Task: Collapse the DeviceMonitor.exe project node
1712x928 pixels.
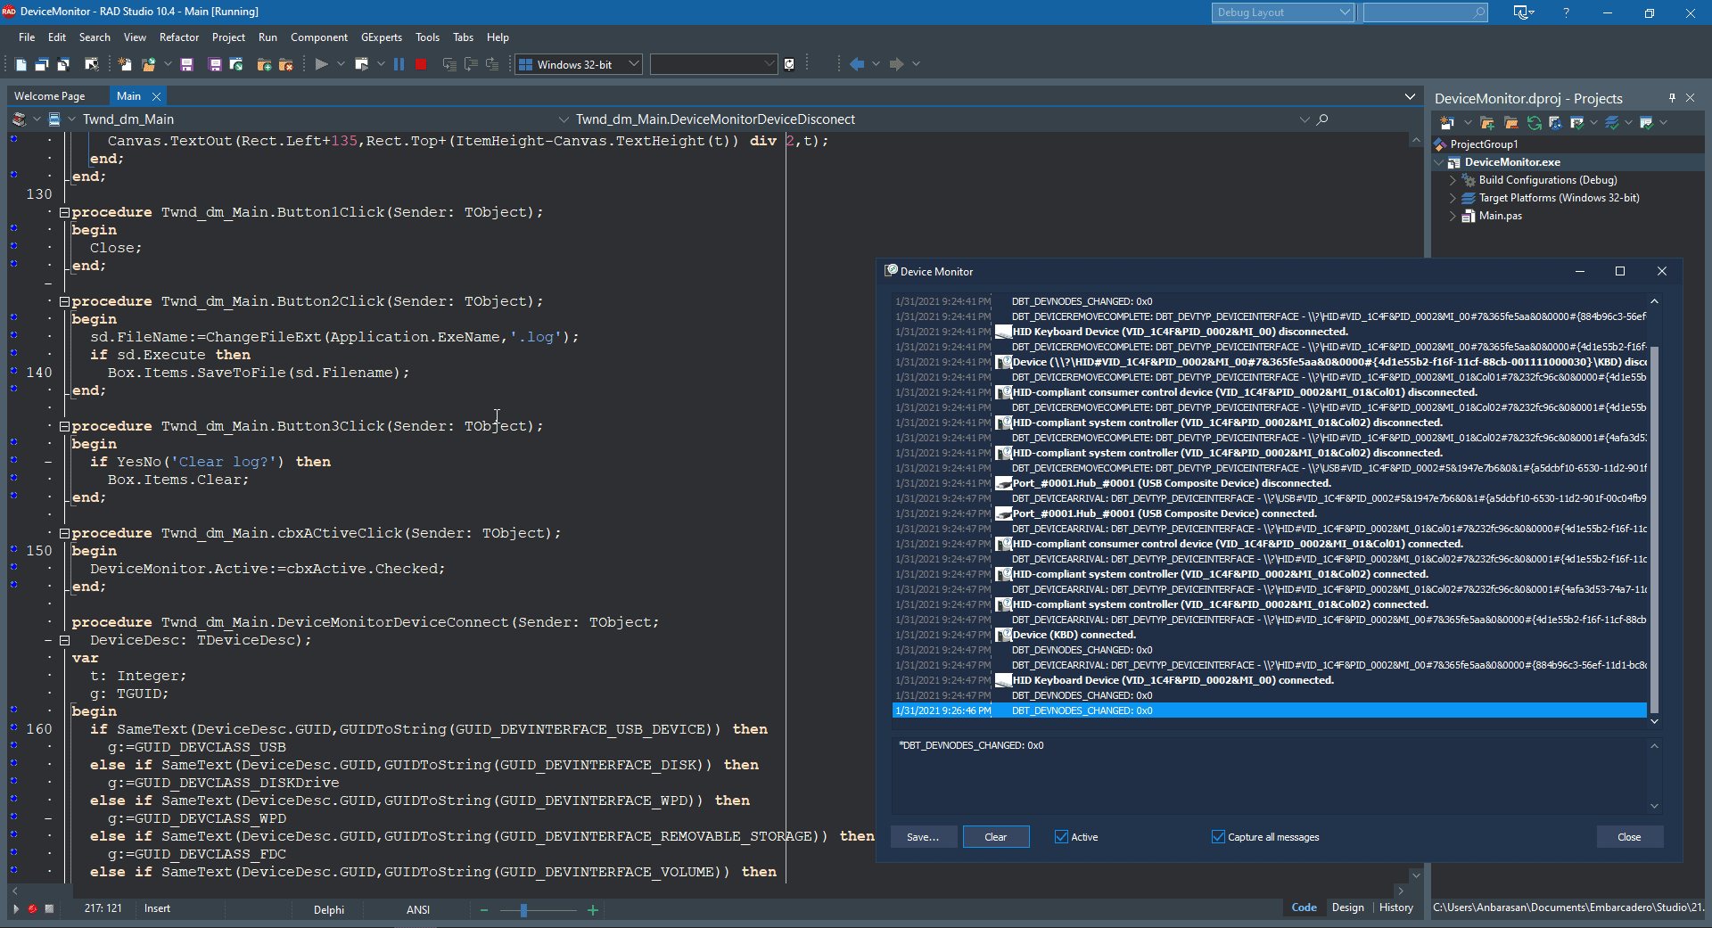Action: point(1438,162)
